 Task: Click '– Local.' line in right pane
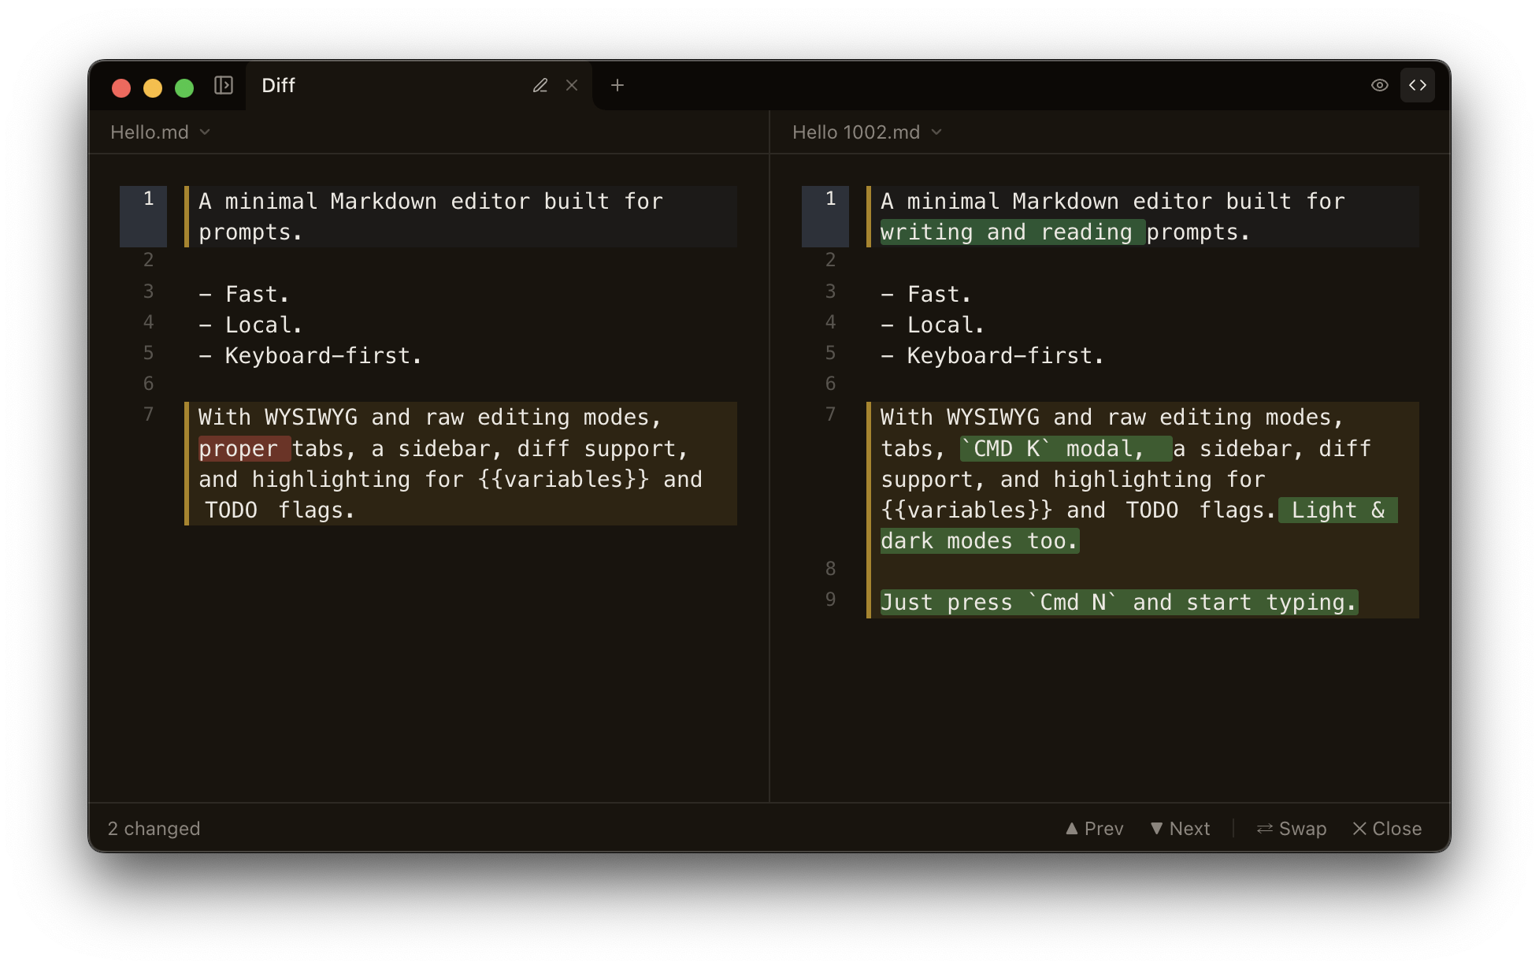[933, 325]
